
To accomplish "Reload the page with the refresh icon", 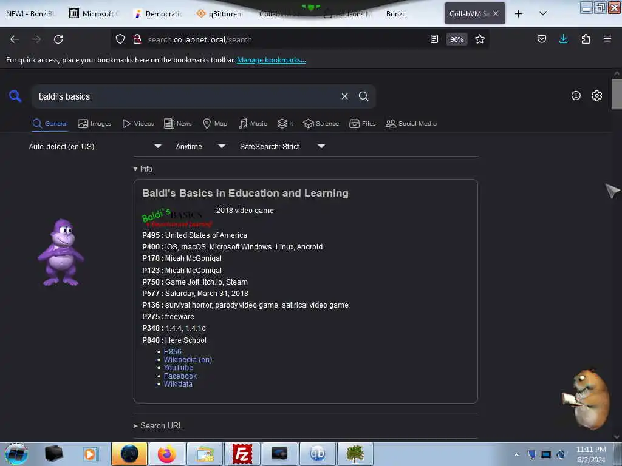I will [x=58, y=39].
